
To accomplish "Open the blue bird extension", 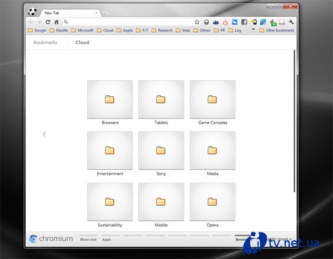I will point(235,22).
